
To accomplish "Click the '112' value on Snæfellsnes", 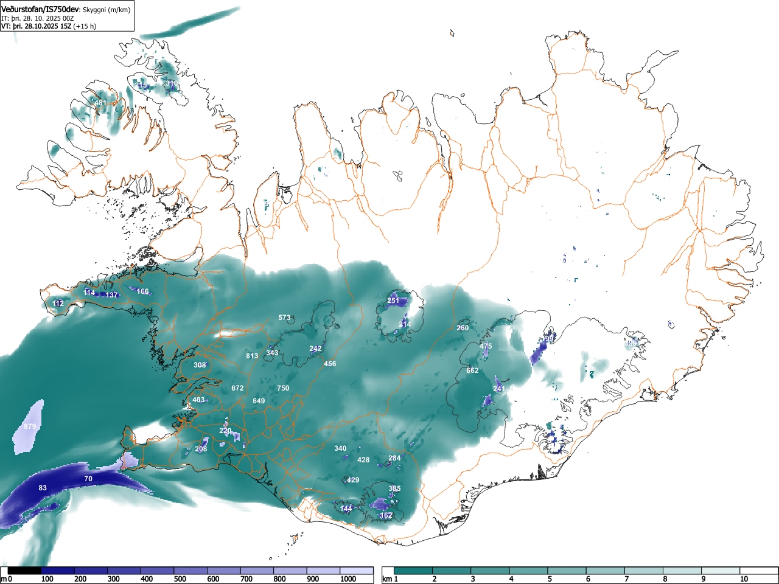I will pos(58,303).
